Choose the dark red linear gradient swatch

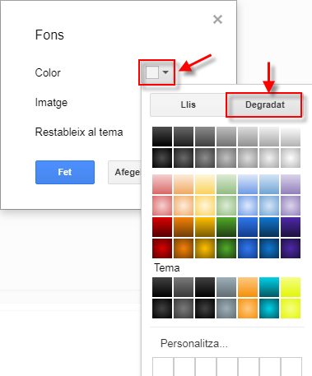[162, 227]
